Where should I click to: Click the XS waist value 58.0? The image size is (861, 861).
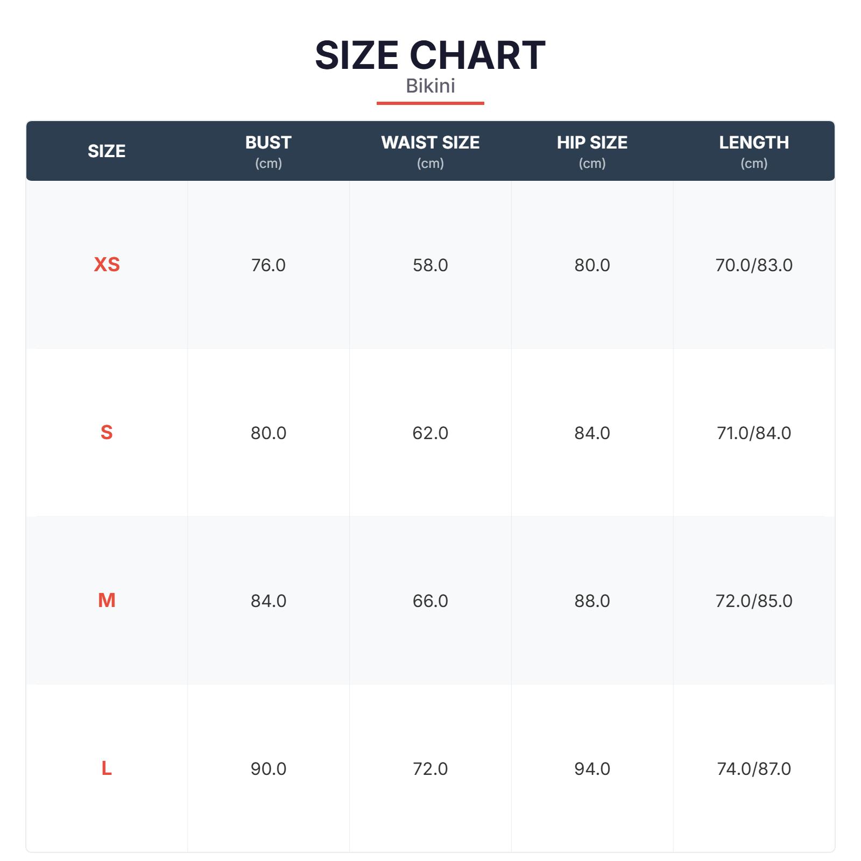[x=430, y=265]
